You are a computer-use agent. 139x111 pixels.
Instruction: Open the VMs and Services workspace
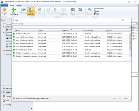7,88
